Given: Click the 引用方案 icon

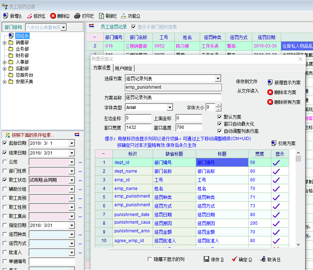Looking at the screenshot, I should (x=274, y=143).
